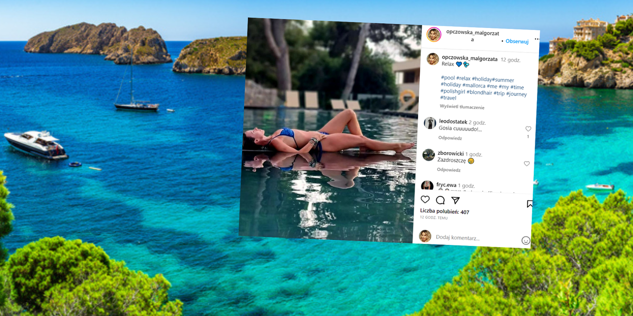Like the post with the heart icon
The height and width of the screenshot is (316, 633).
[425, 200]
